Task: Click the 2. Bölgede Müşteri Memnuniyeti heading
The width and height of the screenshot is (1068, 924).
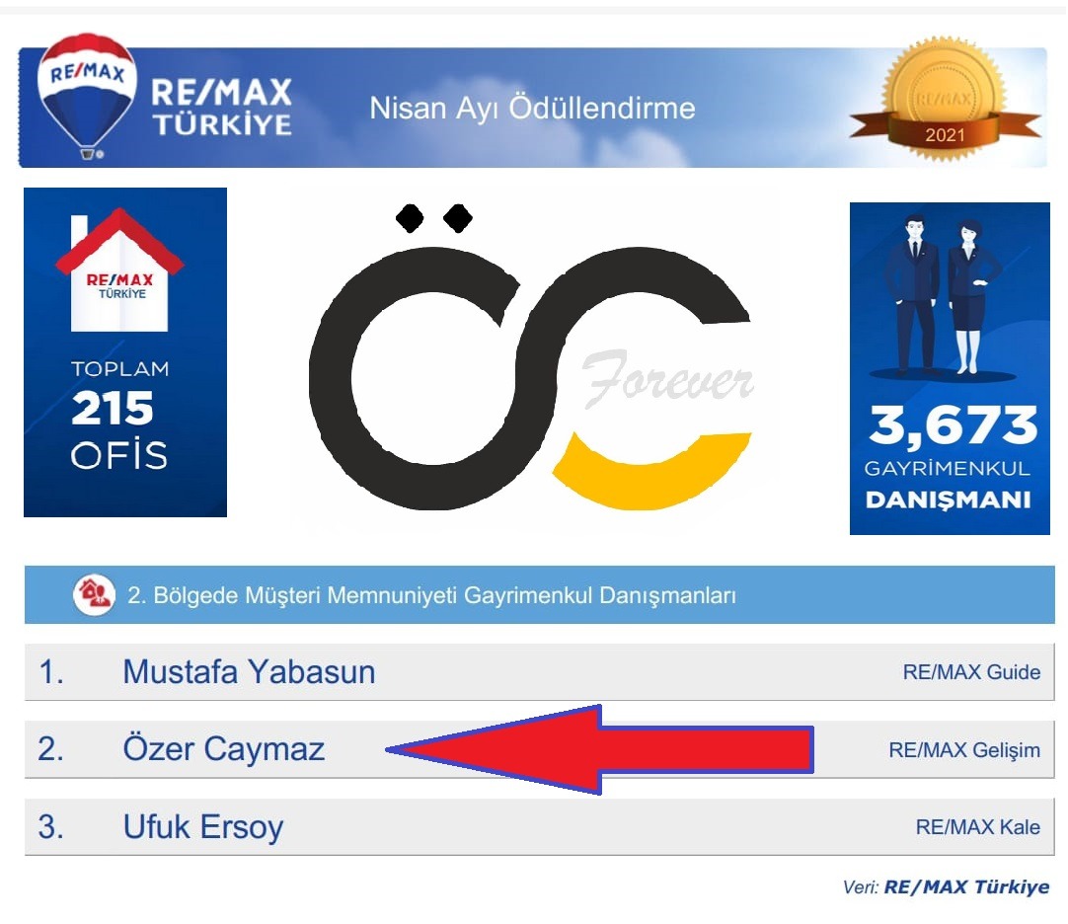Action: (x=431, y=595)
